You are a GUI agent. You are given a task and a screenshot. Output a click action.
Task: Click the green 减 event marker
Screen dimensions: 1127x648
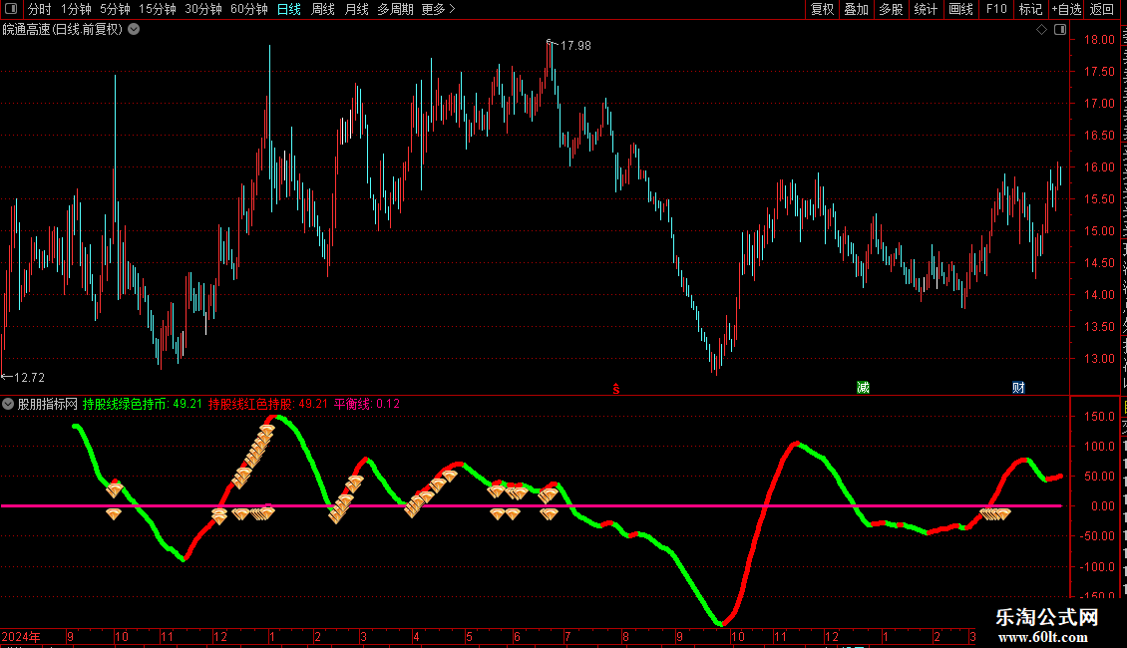[864, 388]
